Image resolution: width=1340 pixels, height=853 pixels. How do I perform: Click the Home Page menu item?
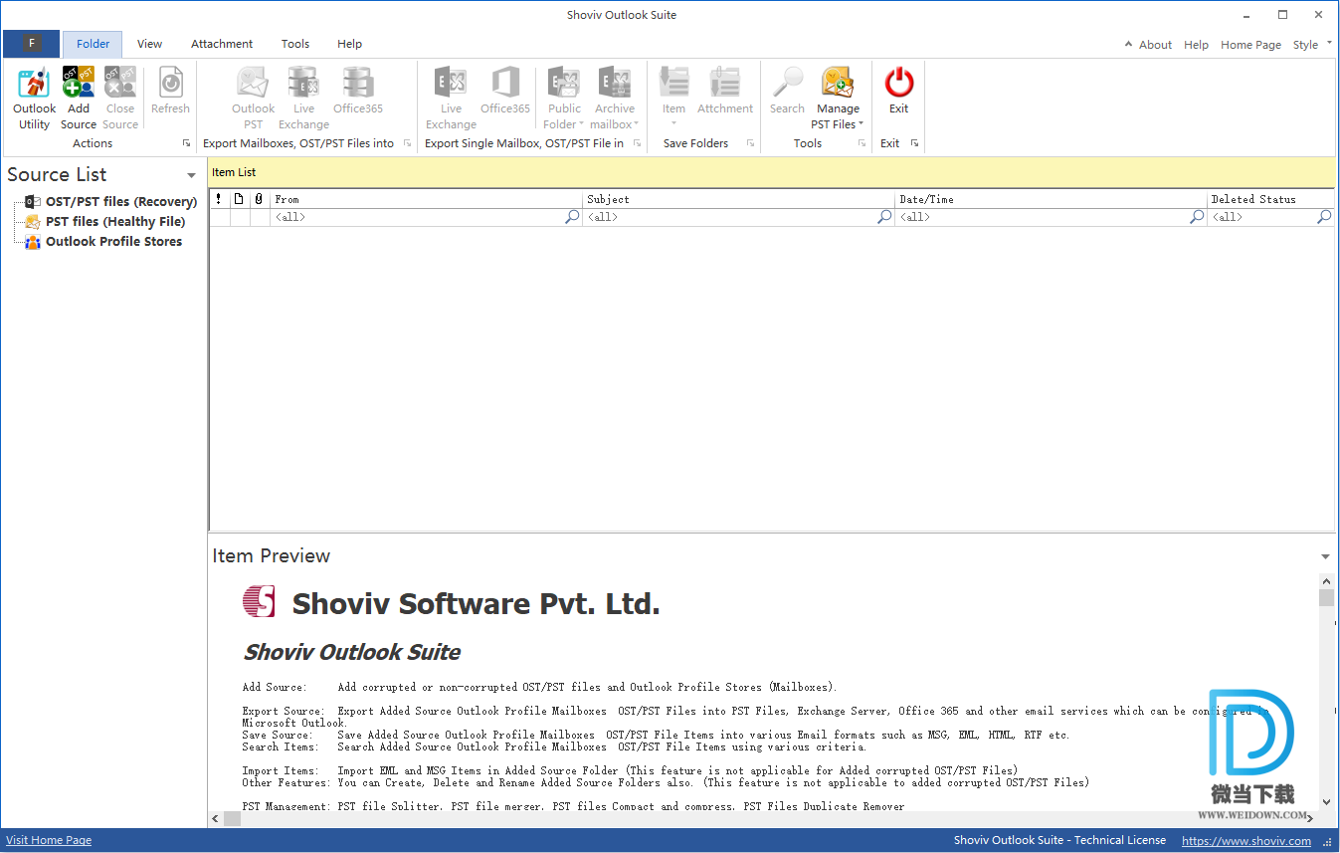1250,45
